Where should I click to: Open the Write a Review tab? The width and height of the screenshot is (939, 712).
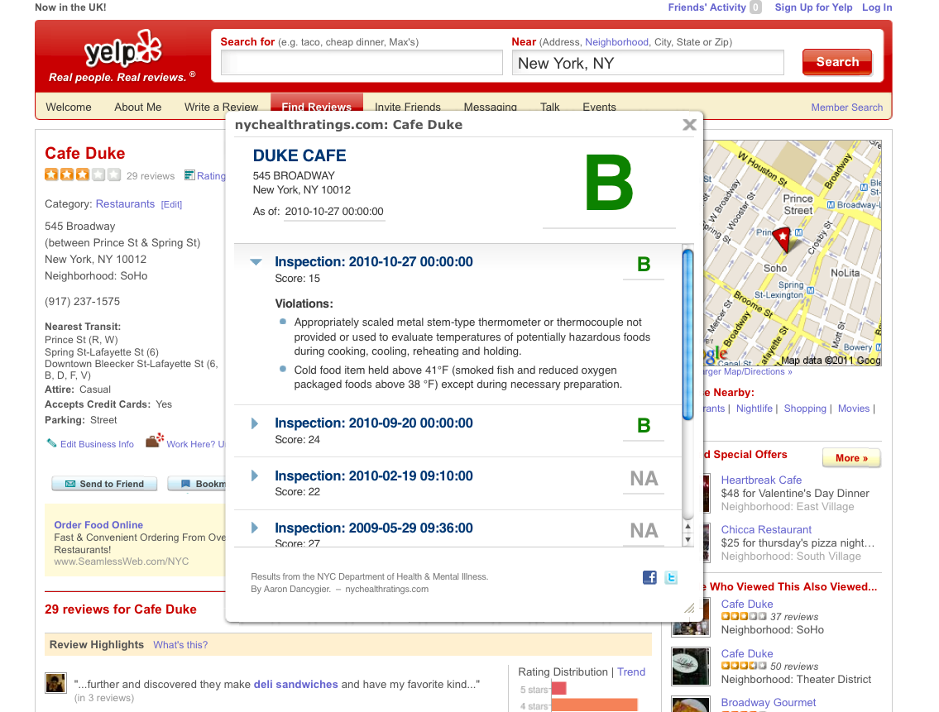pyautogui.click(x=221, y=108)
